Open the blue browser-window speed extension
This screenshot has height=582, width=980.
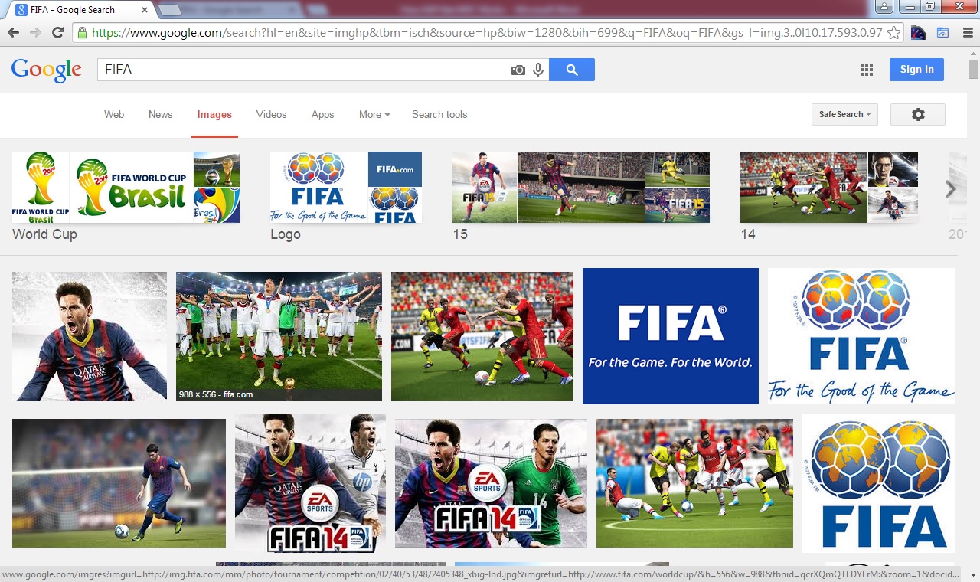pyautogui.click(x=942, y=33)
